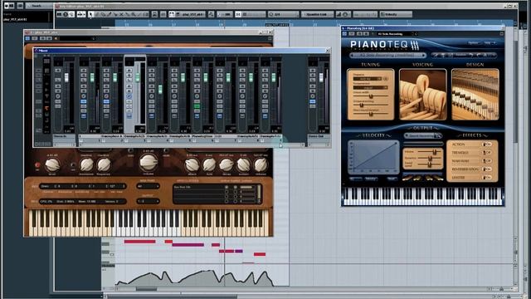
Task: Click next preset arrow in Pianoteq preset bar
Action: pyautogui.click(x=423, y=55)
